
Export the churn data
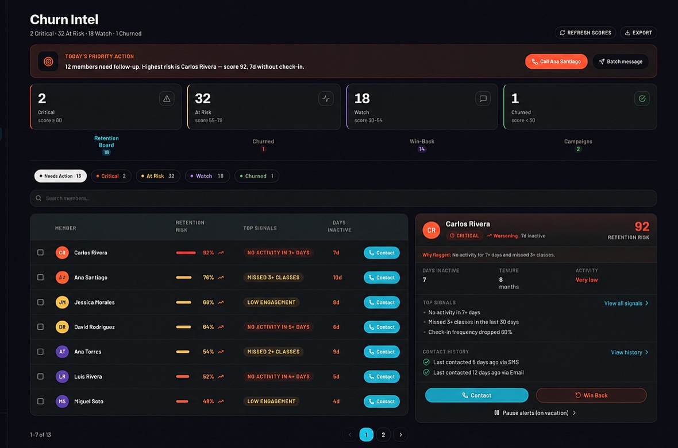tap(638, 33)
